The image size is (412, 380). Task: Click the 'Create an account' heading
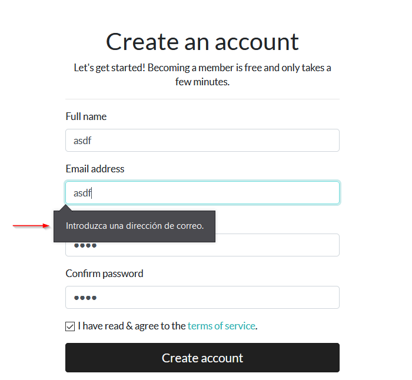[202, 42]
